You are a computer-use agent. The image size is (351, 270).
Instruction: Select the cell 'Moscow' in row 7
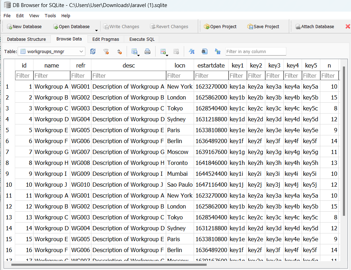(x=180, y=152)
